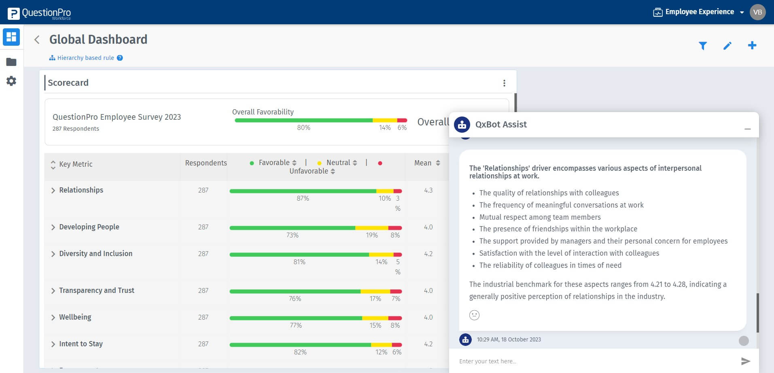Image resolution: width=774 pixels, height=373 pixels.
Task: Open Scorecard three-dot options menu
Action: click(x=504, y=83)
